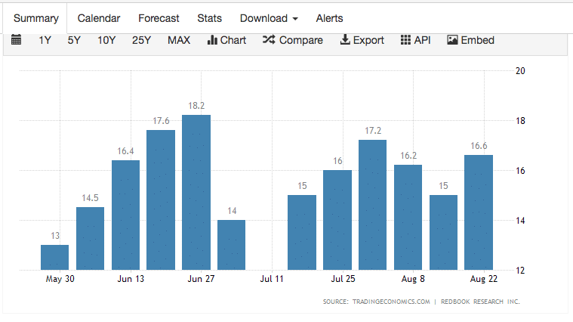This screenshot has width=573, height=322.
Task: Open the Calendar tab
Action: coord(97,18)
